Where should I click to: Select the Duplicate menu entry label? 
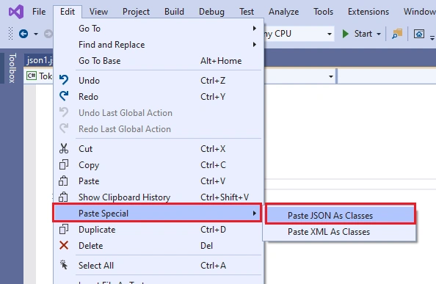[97, 230]
